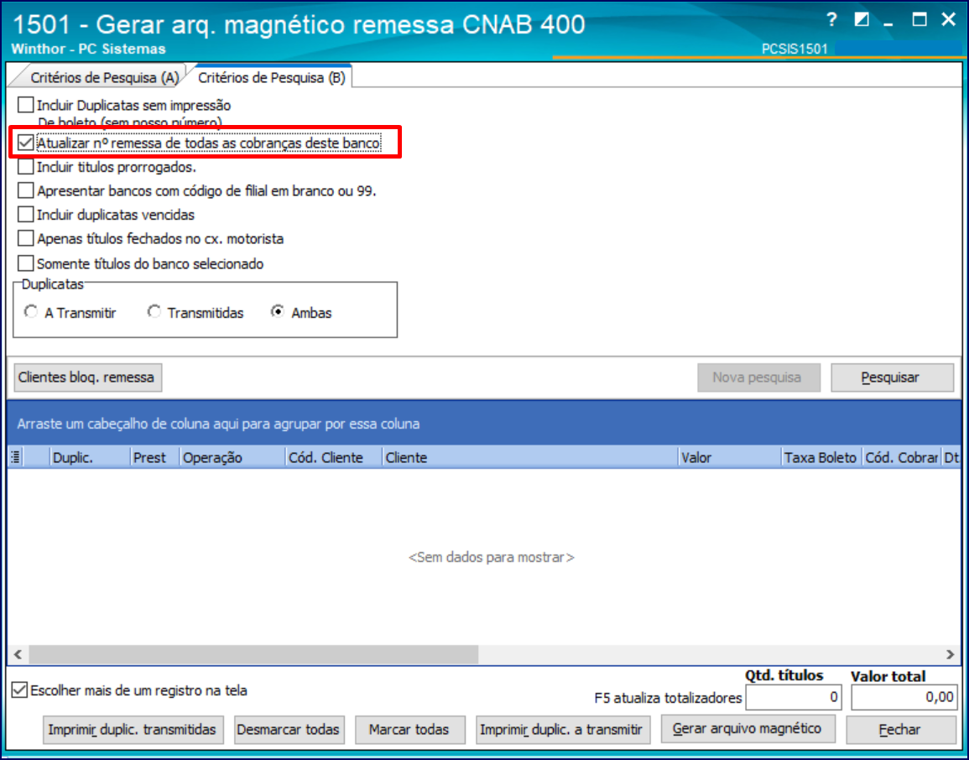Enable Incluir duplicatas vencidas
This screenshot has width=969, height=760.
(26, 215)
